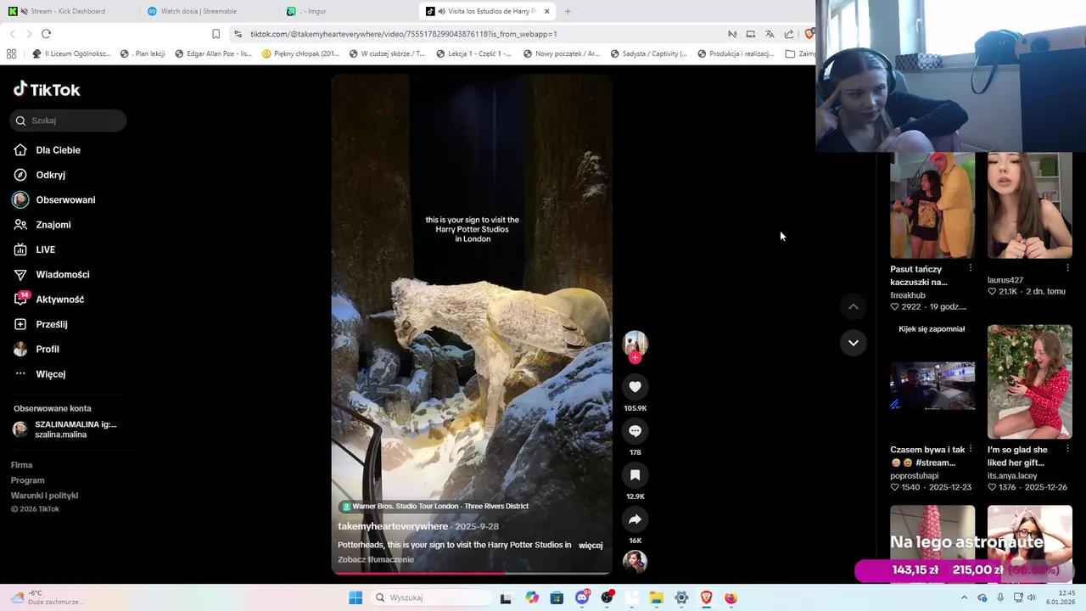Image resolution: width=1086 pixels, height=611 pixels.
Task: Open the Plan lekcji bookmark
Action: click(x=143, y=53)
